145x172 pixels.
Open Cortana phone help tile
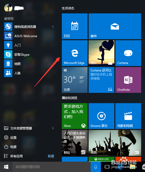pyautogui.click(x=101, y=80)
